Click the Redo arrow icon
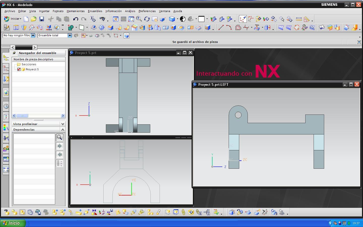363x227 pixels. (83, 19)
